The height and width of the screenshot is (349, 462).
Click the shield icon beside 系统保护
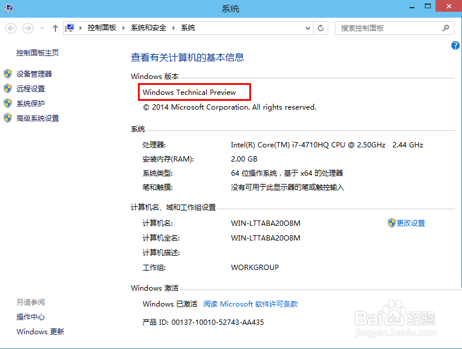8,103
